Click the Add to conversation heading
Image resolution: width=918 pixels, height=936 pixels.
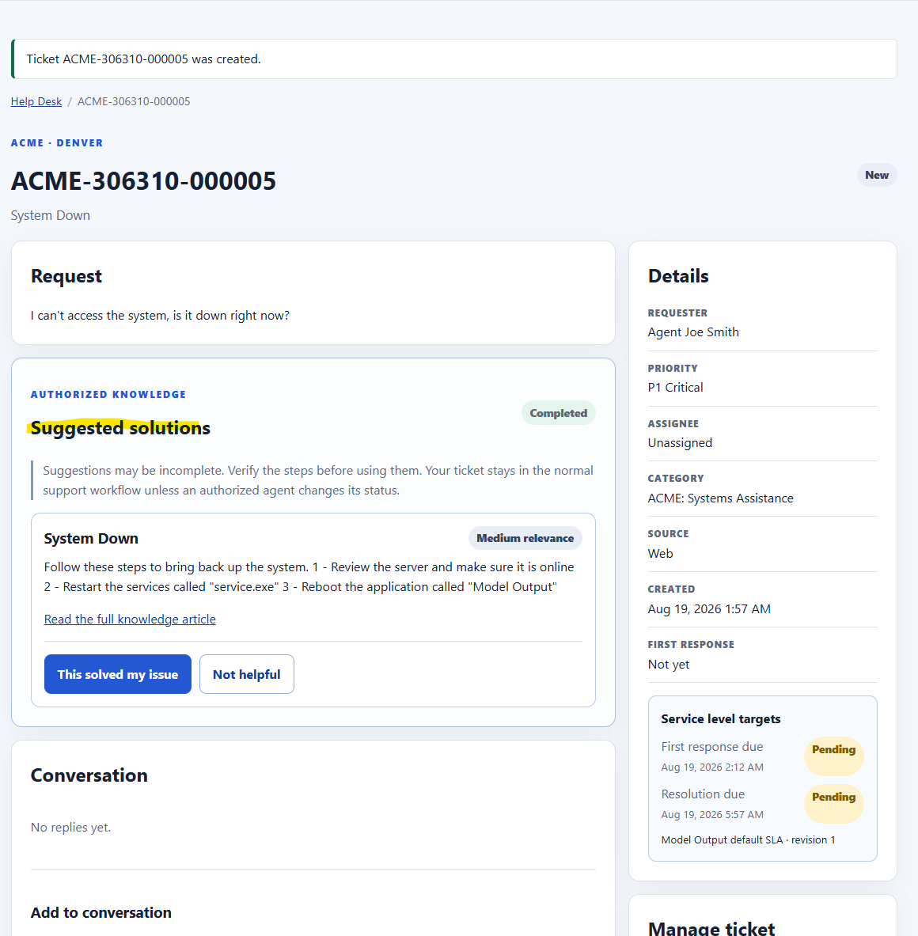(101, 913)
